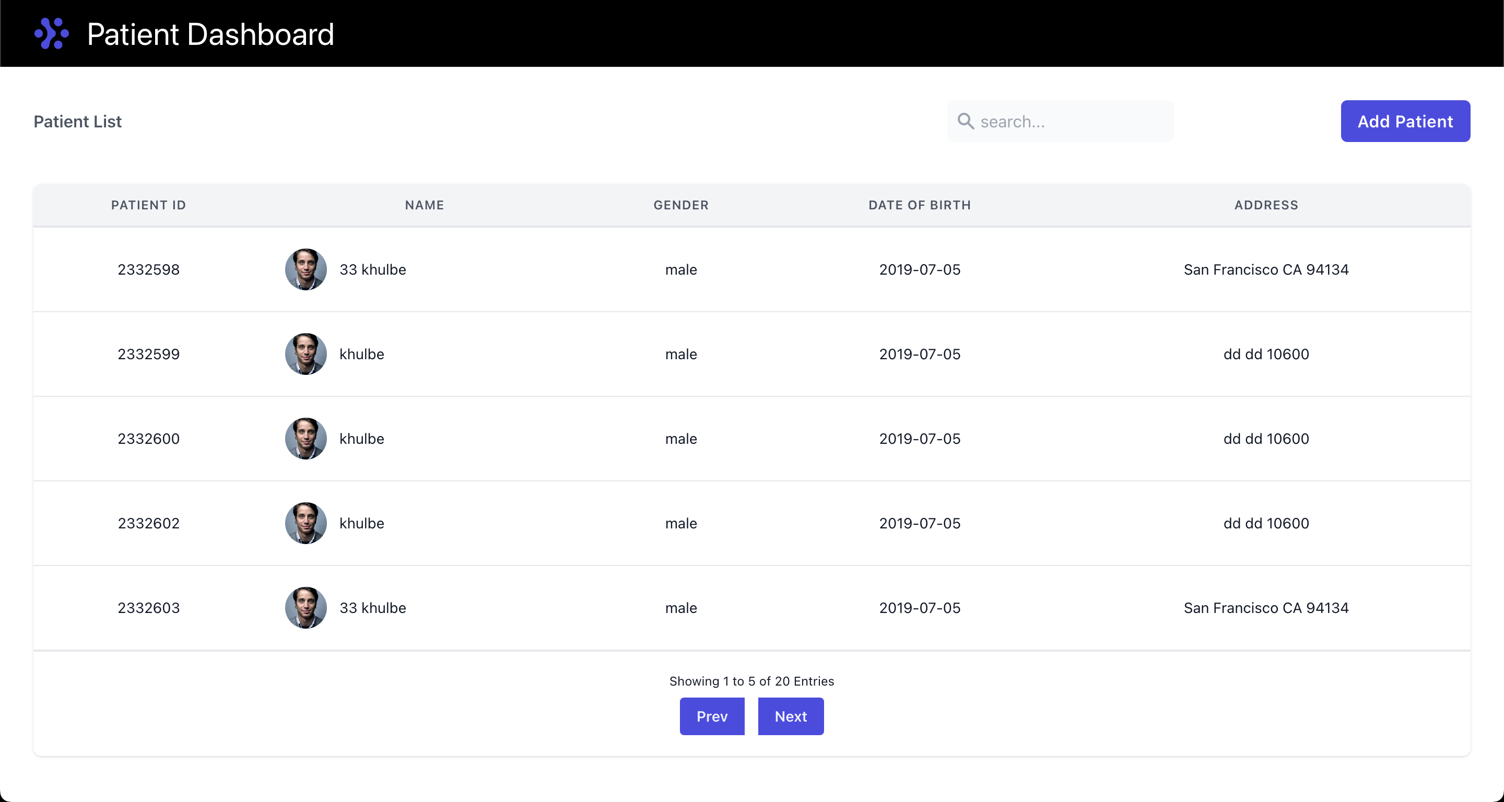
Task: Select patient ID 2332598 cell
Action: click(148, 269)
